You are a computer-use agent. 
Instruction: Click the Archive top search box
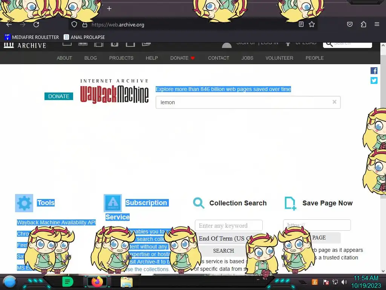tap(347, 45)
